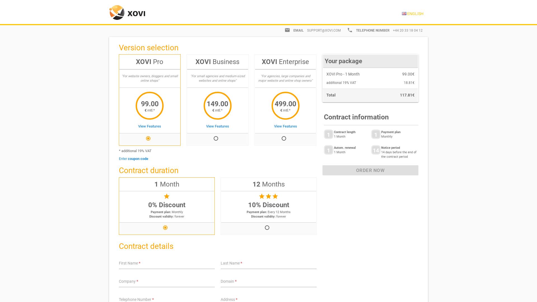Choose the 12 Months duration radio
The image size is (537, 302).
coord(267,228)
